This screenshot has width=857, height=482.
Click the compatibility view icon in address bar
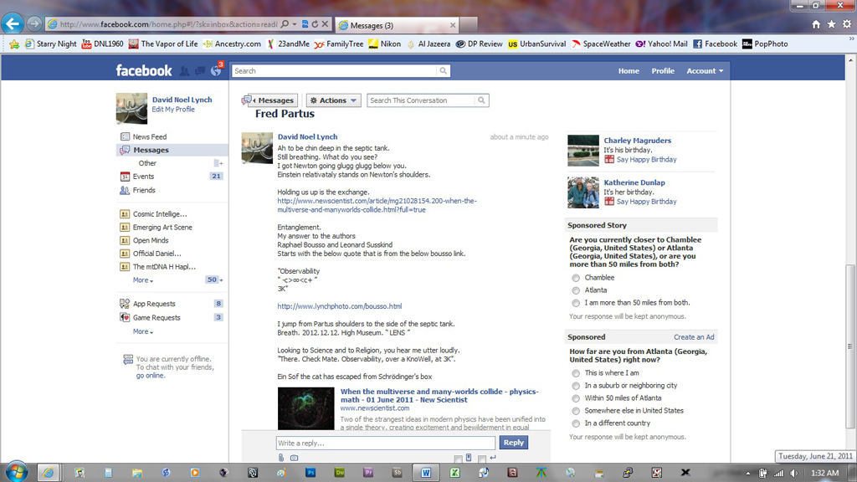(305, 24)
